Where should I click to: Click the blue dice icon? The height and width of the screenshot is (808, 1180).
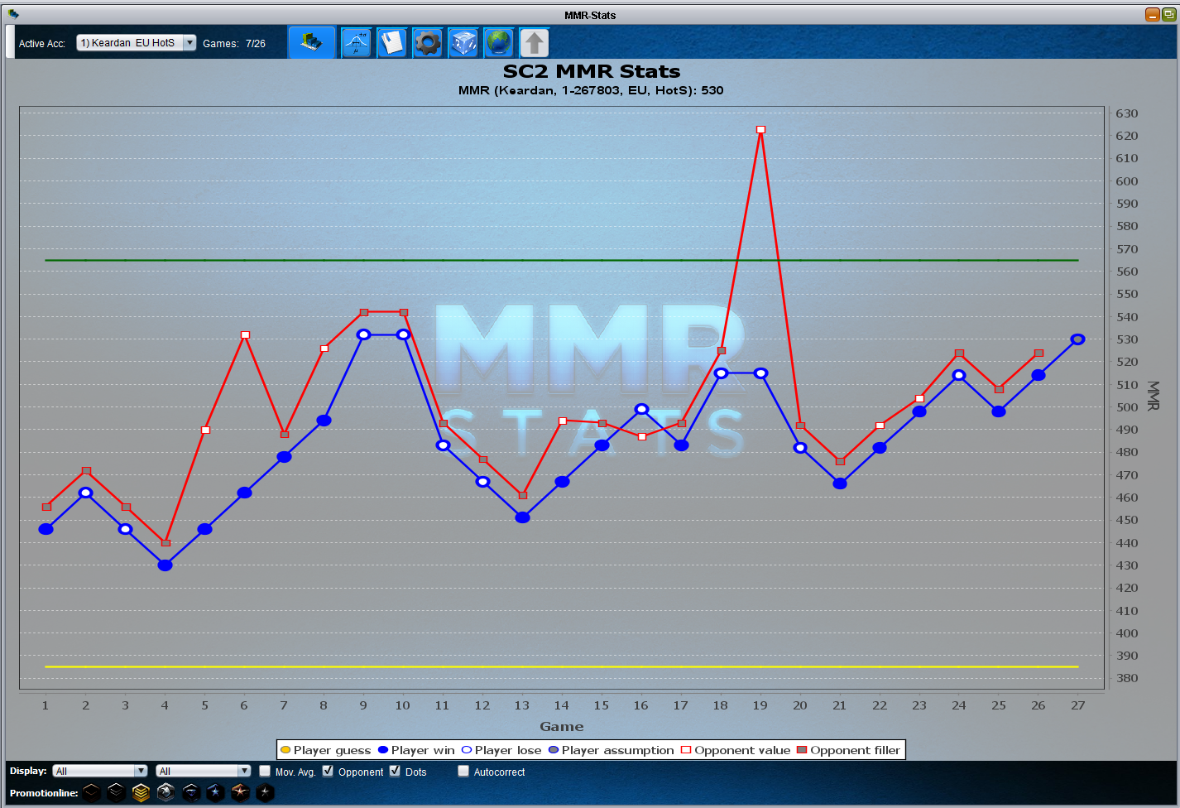pos(463,42)
